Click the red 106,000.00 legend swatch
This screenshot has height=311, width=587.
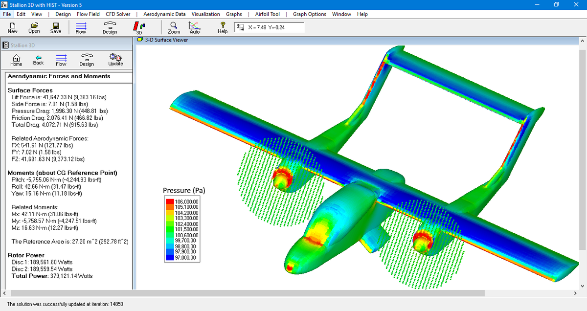point(170,201)
